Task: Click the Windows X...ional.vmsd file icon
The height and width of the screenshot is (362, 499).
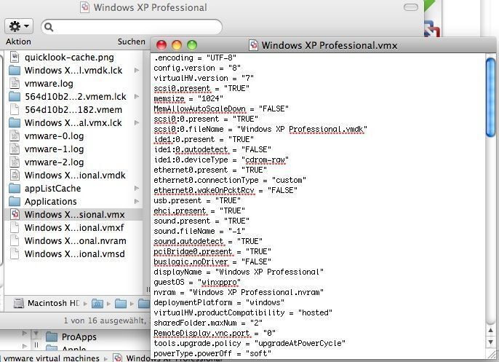Action: (x=15, y=253)
